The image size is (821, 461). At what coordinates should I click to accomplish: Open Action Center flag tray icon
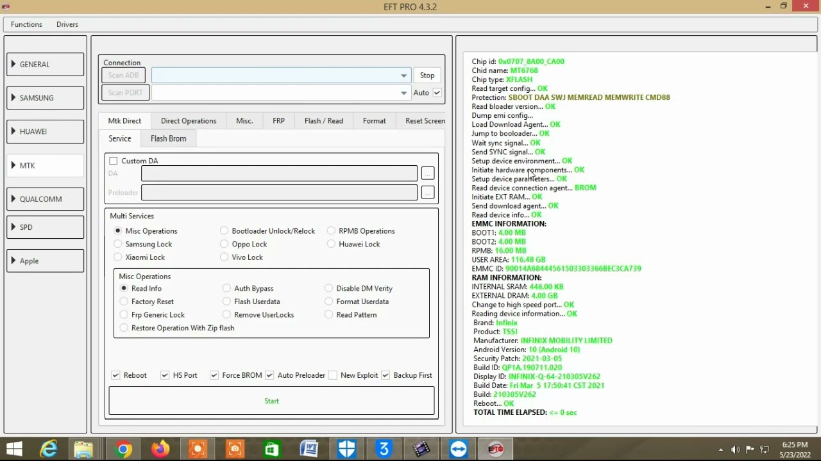tap(749, 449)
